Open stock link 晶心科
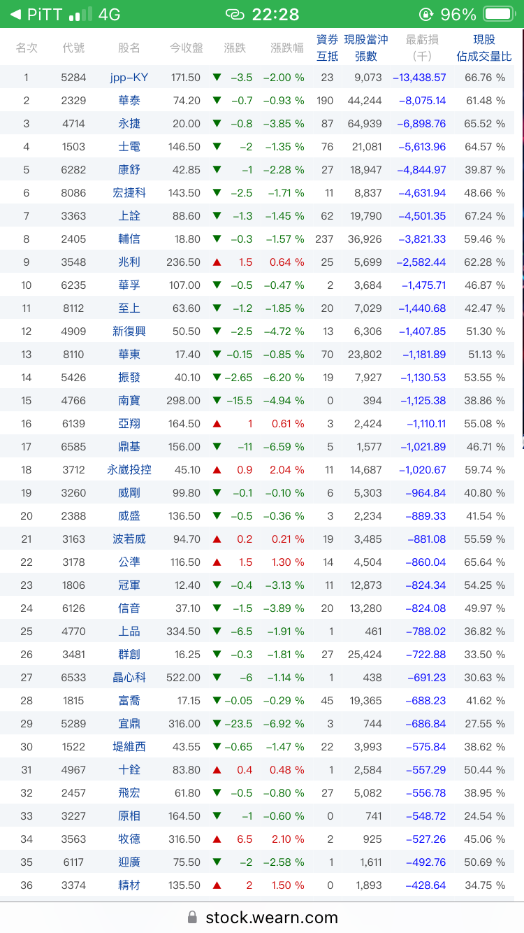 click(129, 678)
